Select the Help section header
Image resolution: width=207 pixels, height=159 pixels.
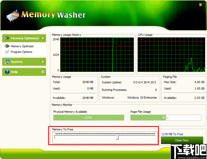(24, 72)
